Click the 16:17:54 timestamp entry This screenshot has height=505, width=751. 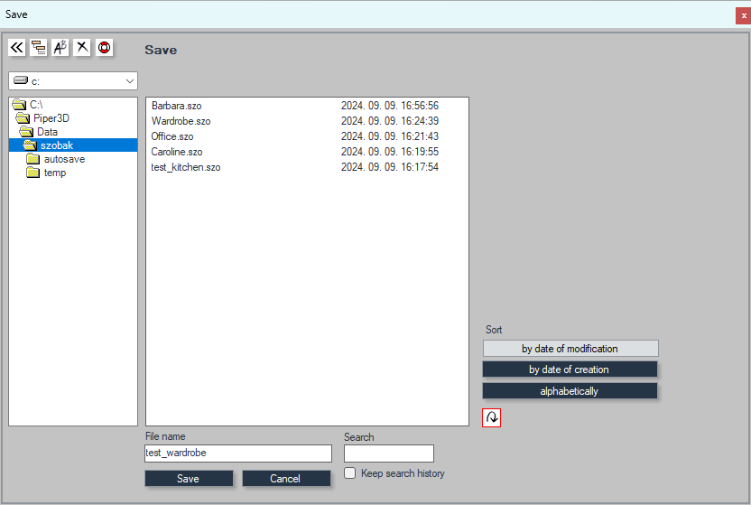(x=389, y=167)
